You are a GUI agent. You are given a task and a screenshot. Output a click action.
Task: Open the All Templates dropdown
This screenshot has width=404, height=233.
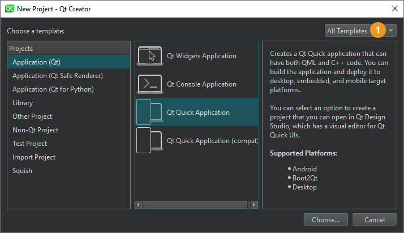[354, 31]
